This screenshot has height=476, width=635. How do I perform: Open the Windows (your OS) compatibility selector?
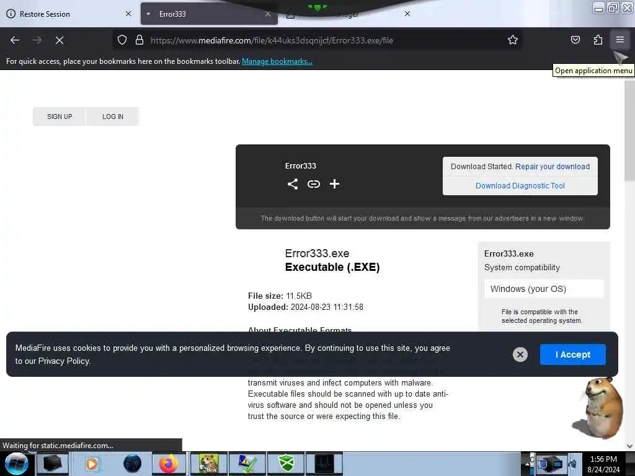pyautogui.click(x=543, y=289)
